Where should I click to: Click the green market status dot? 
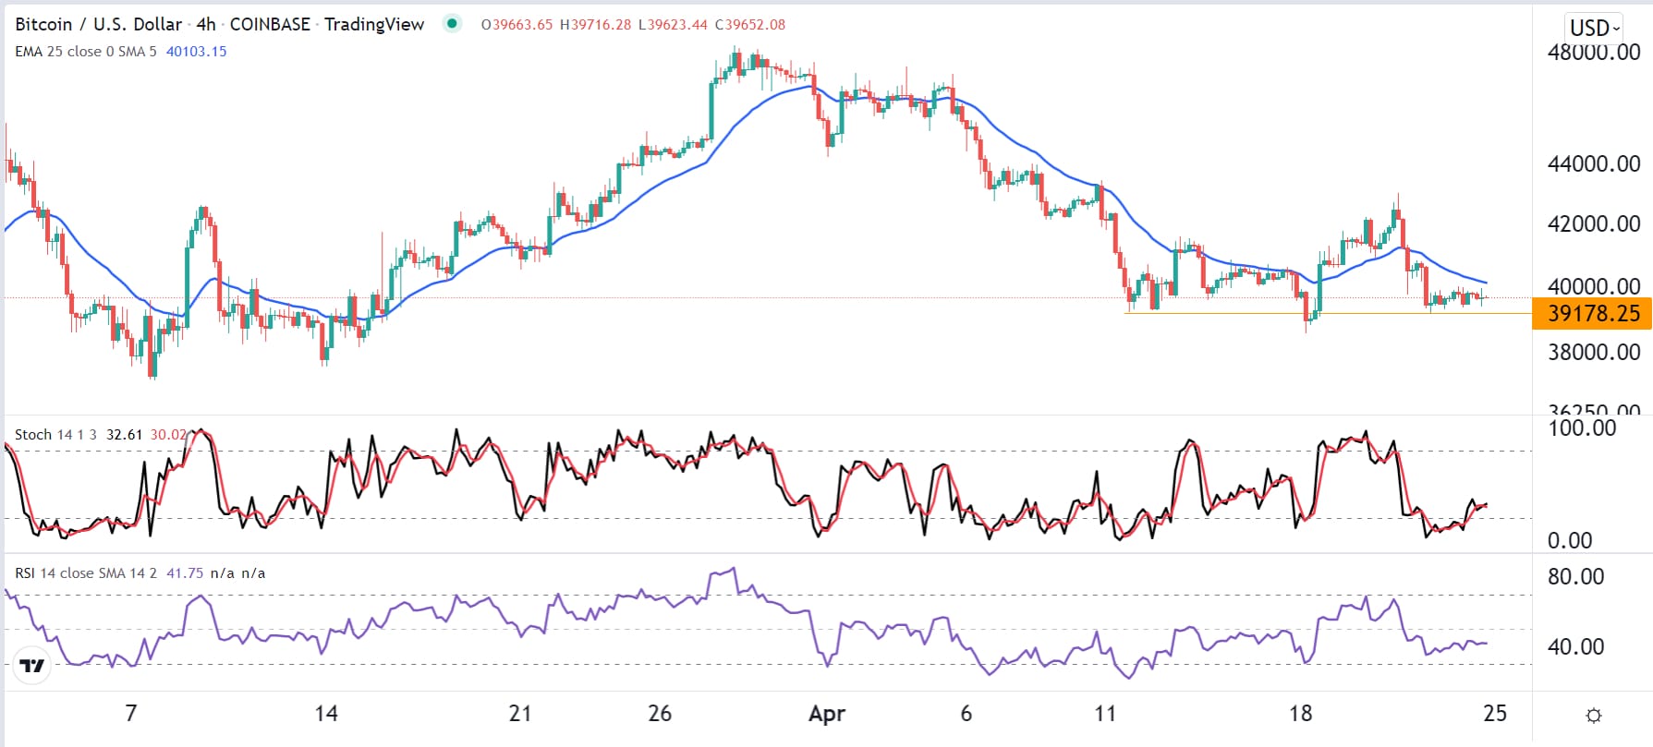pos(452,24)
